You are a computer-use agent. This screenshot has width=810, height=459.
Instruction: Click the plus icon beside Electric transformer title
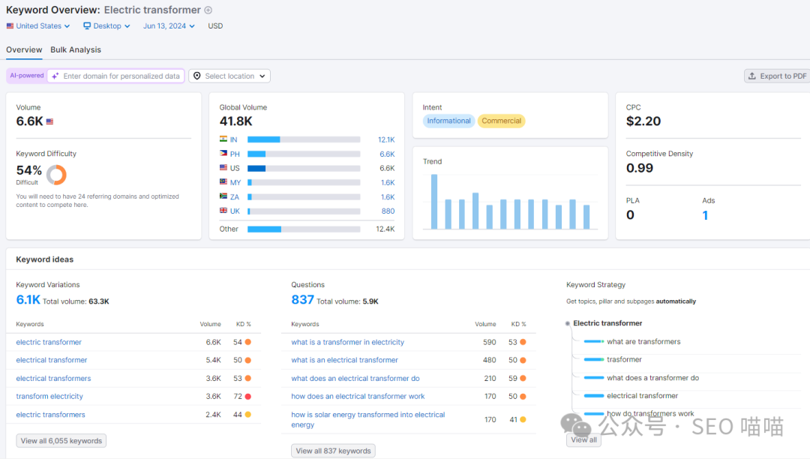click(x=208, y=10)
